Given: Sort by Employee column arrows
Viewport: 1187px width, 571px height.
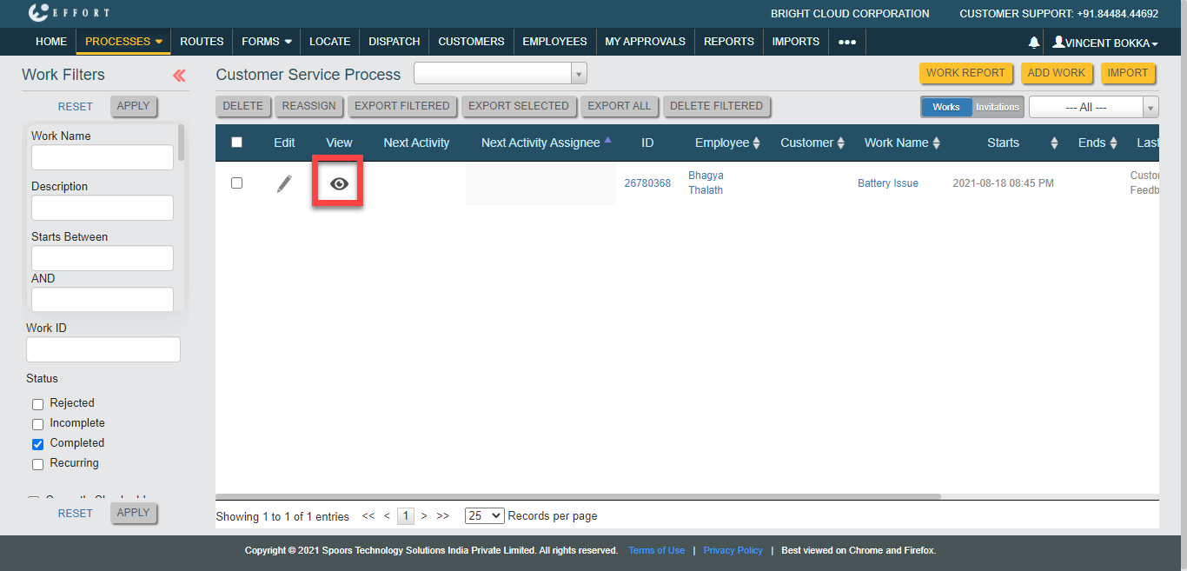Looking at the screenshot, I should tap(756, 143).
